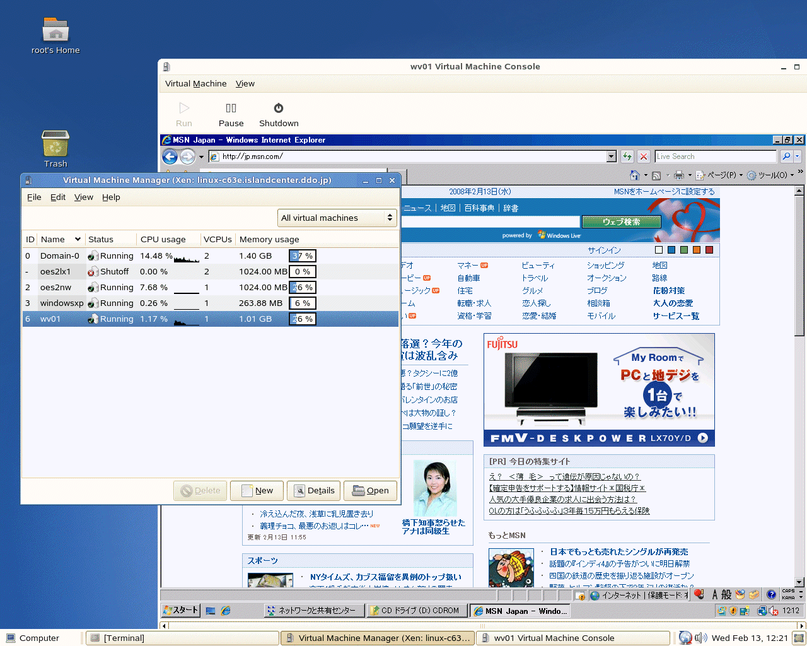Click Internet Explorer Forward arrow
Viewport: 807px width, 646px height.
(187, 156)
